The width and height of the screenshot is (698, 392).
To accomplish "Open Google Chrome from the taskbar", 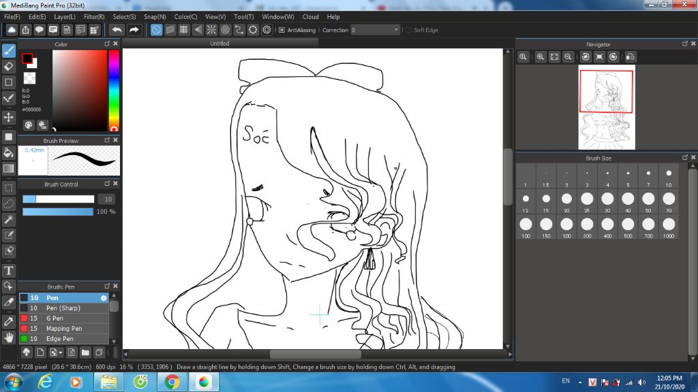I will click(x=172, y=382).
